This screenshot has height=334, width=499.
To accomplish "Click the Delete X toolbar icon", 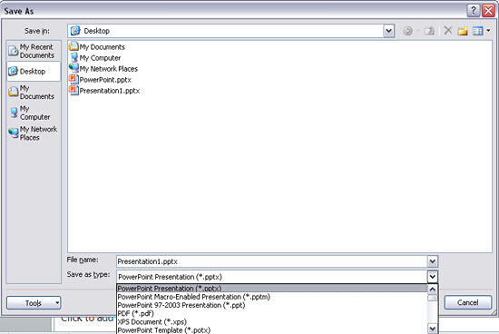I will pyautogui.click(x=448, y=31).
